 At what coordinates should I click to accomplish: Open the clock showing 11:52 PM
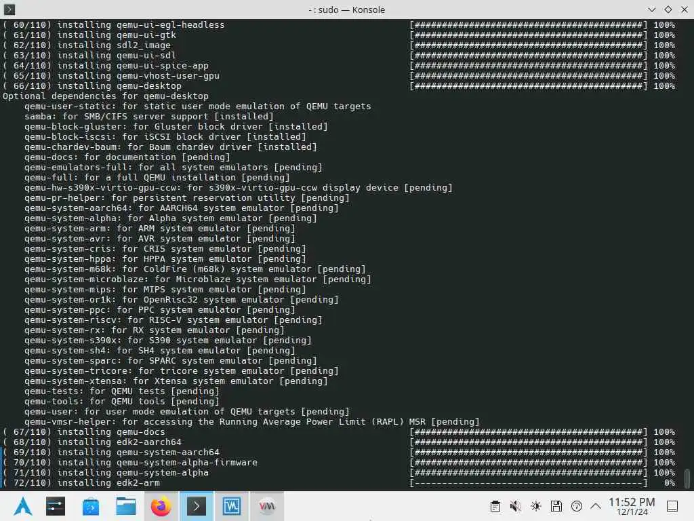click(x=632, y=506)
